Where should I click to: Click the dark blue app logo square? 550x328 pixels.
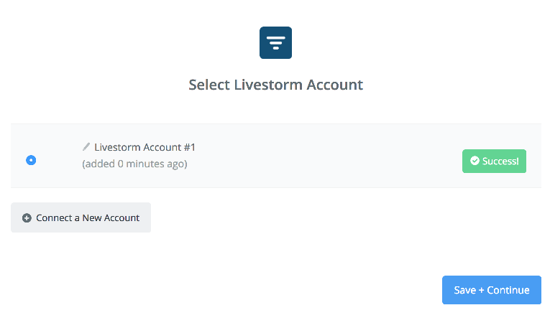coord(275,43)
